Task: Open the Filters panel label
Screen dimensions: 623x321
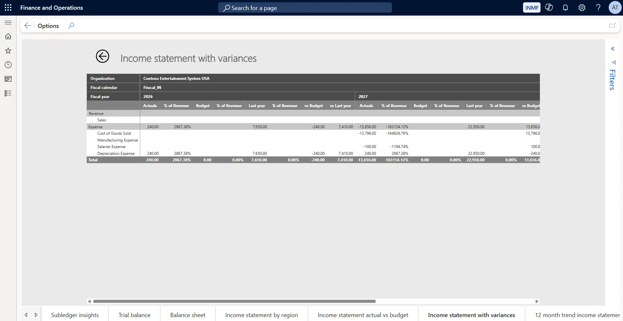Action: pos(612,80)
